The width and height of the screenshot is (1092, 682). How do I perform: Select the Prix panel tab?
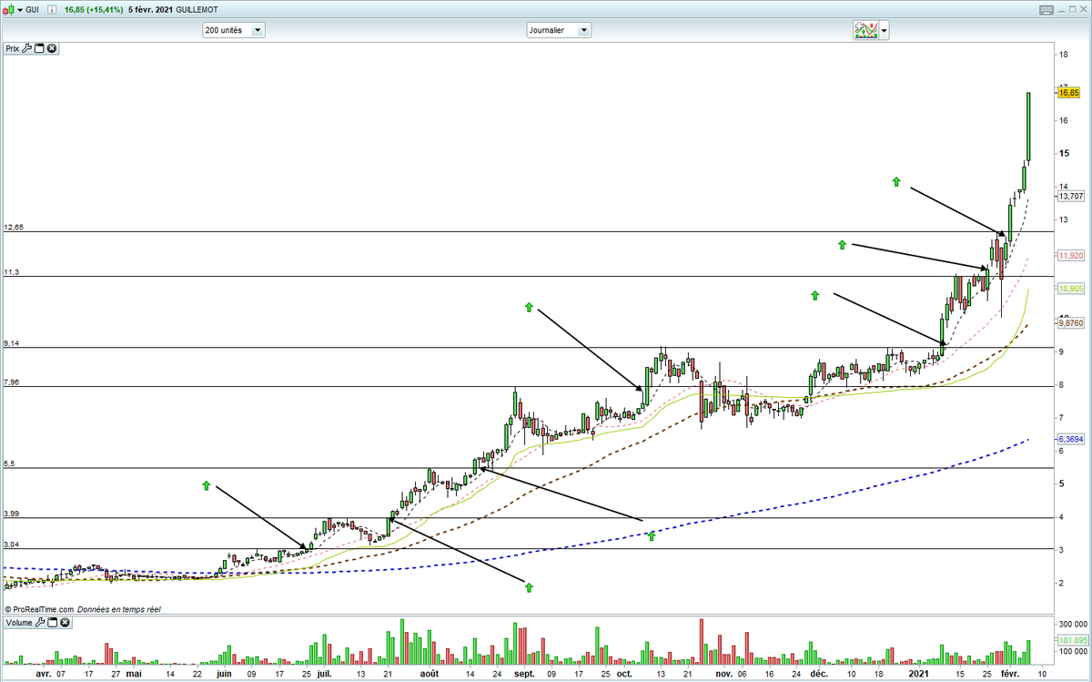(x=11, y=48)
